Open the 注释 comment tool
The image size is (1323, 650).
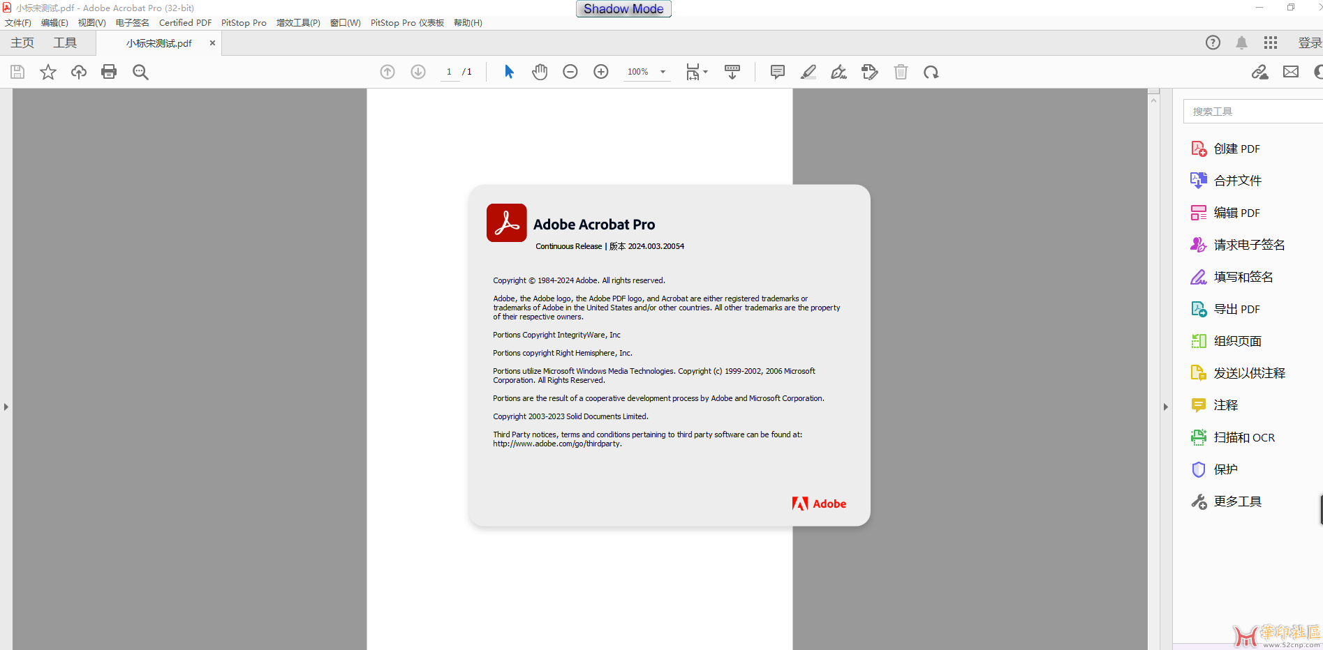1214,405
